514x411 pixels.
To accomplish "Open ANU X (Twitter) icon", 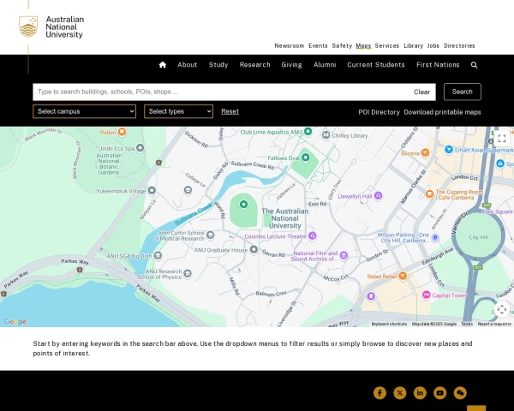I will point(399,393).
